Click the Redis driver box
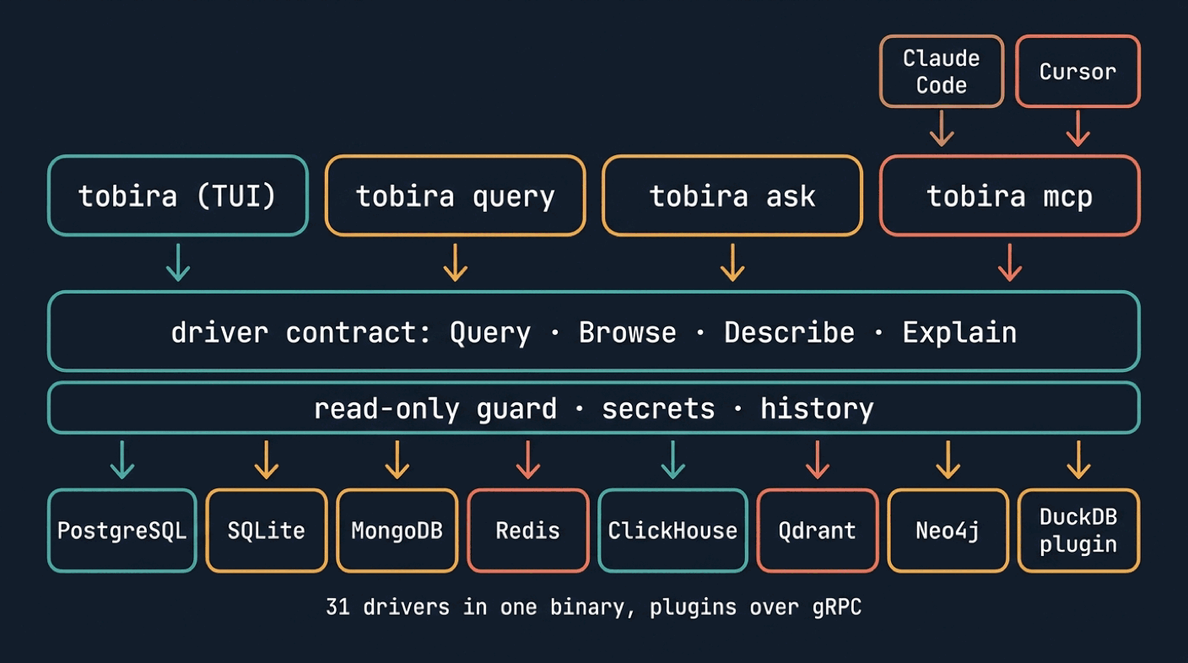This screenshot has height=663, width=1188. [527, 531]
